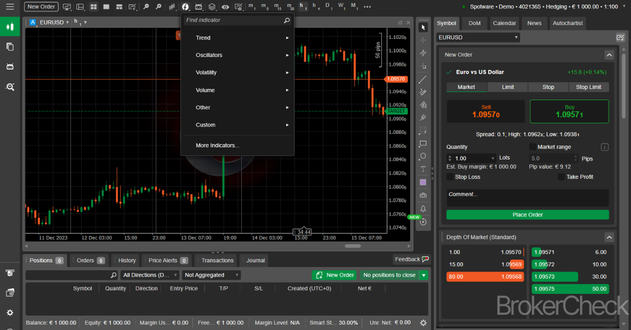Collapse the New Order panel

coord(609,55)
